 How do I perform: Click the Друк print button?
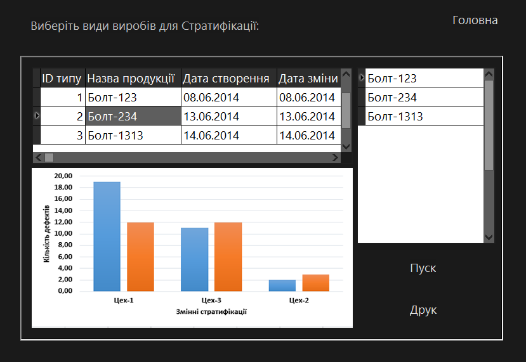pos(423,310)
